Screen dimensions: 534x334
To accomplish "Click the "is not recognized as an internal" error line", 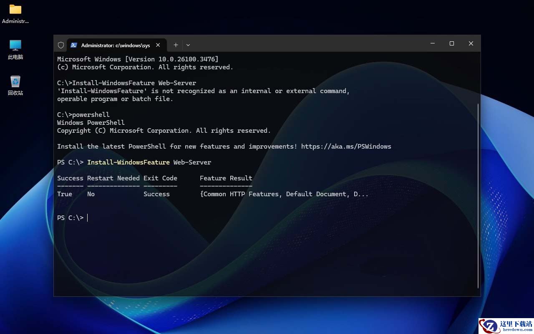I will click(x=204, y=91).
